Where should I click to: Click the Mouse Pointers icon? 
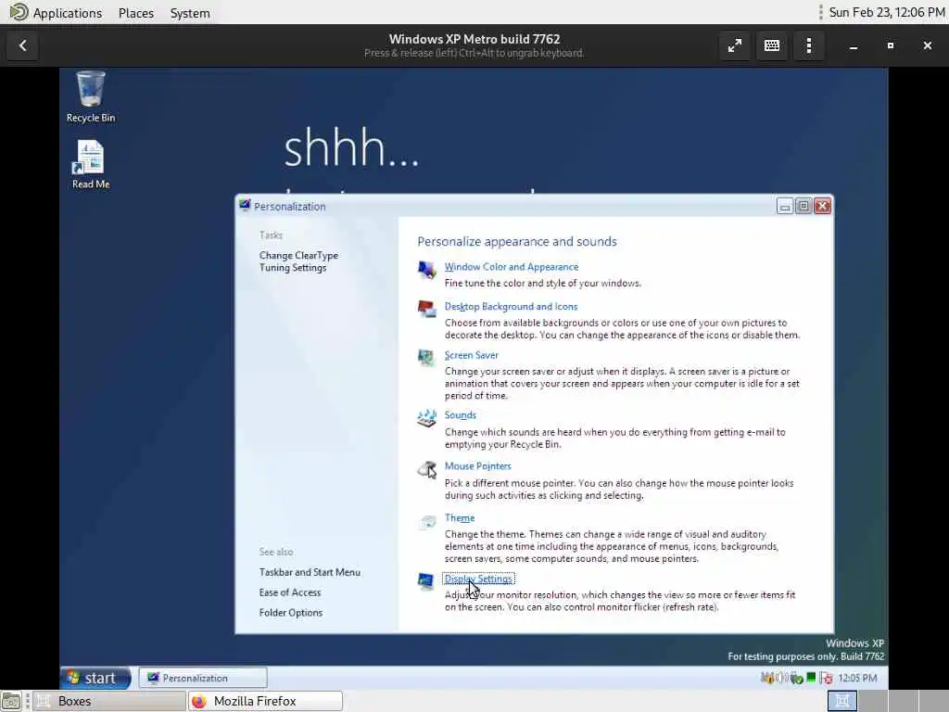426,468
